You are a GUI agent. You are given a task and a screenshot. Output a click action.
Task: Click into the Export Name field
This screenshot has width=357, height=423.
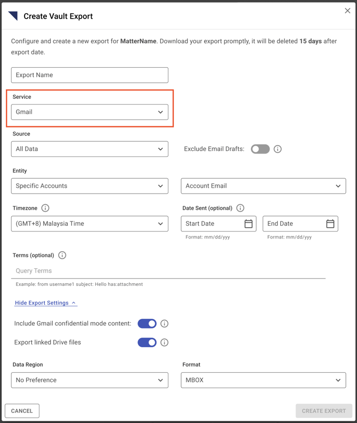coord(90,75)
